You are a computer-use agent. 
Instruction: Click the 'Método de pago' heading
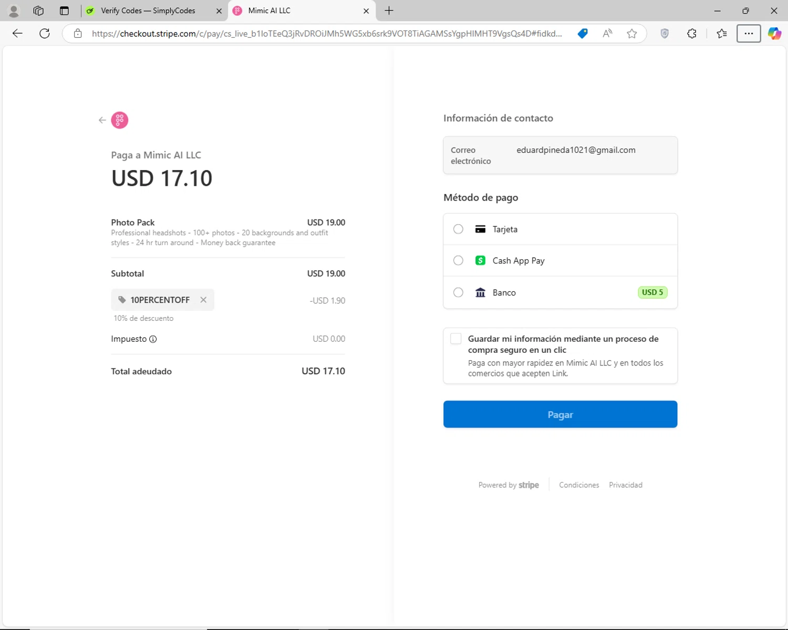[481, 197]
